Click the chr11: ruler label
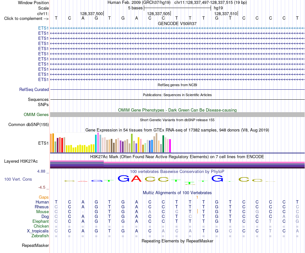Viewport: 305px width, 253px height. (43, 14)
